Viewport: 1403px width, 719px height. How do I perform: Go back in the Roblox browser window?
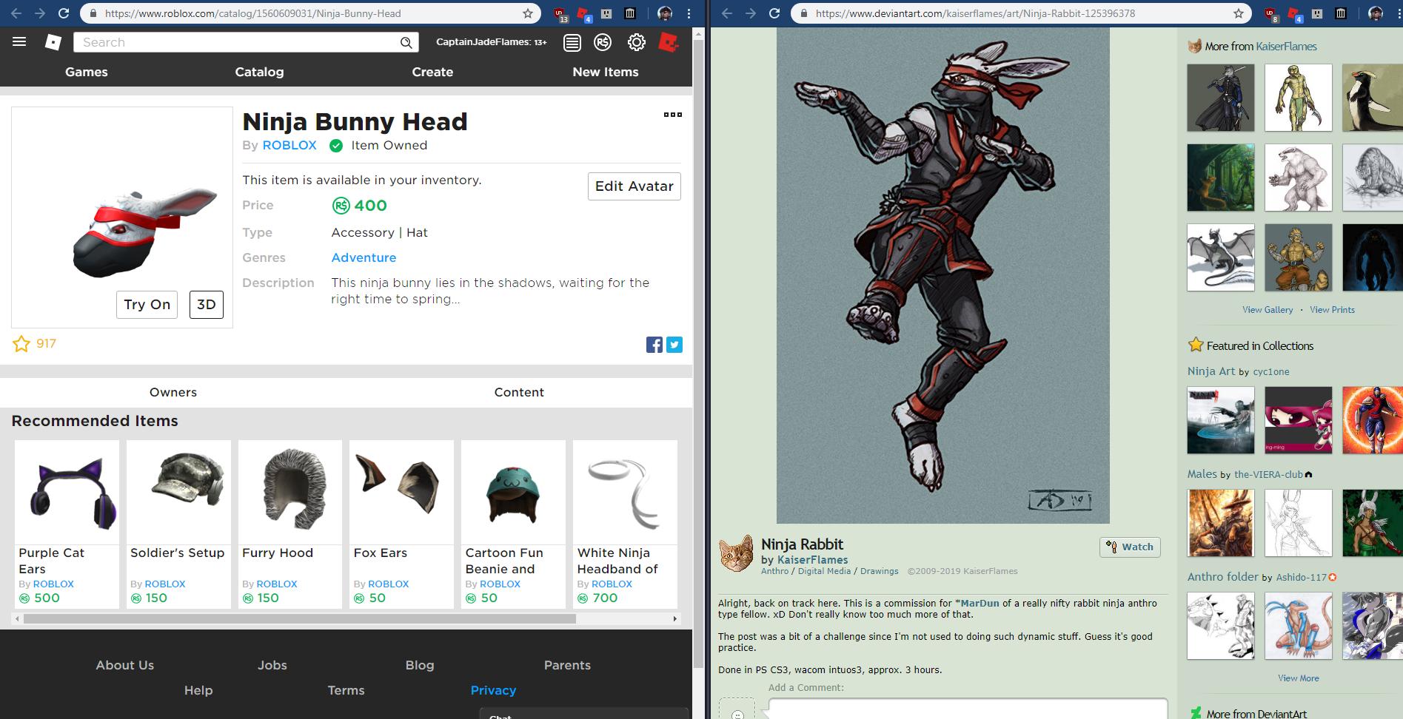(16, 13)
